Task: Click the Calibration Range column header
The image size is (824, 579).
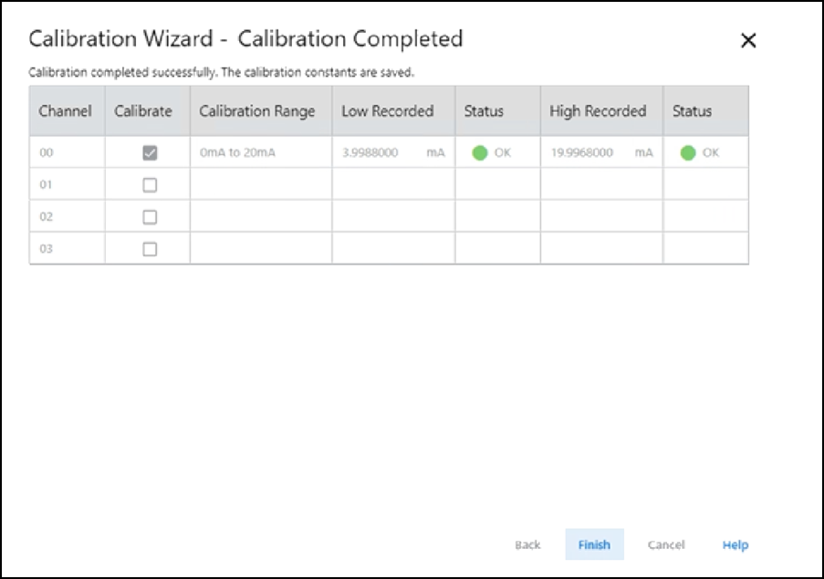Action: click(x=257, y=111)
